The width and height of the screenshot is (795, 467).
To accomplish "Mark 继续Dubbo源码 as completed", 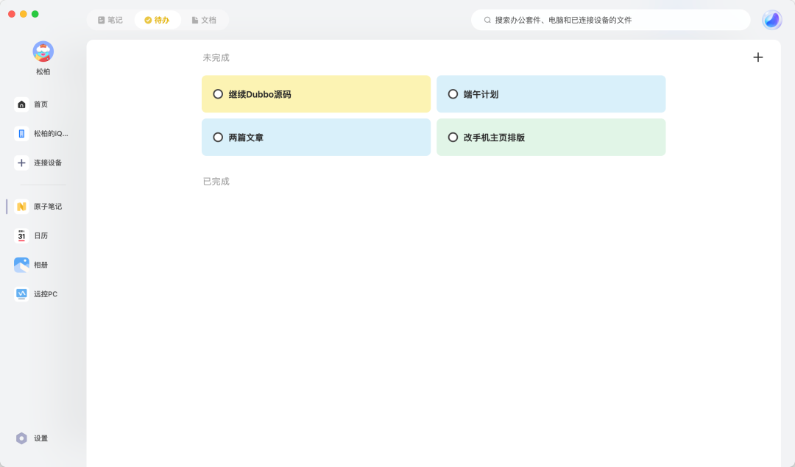I will pyautogui.click(x=218, y=94).
